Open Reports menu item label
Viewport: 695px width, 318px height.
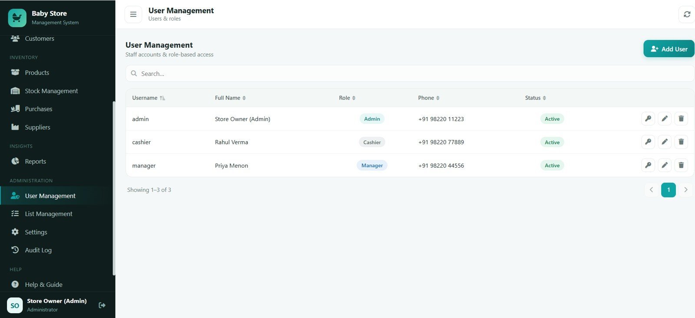[x=36, y=162]
